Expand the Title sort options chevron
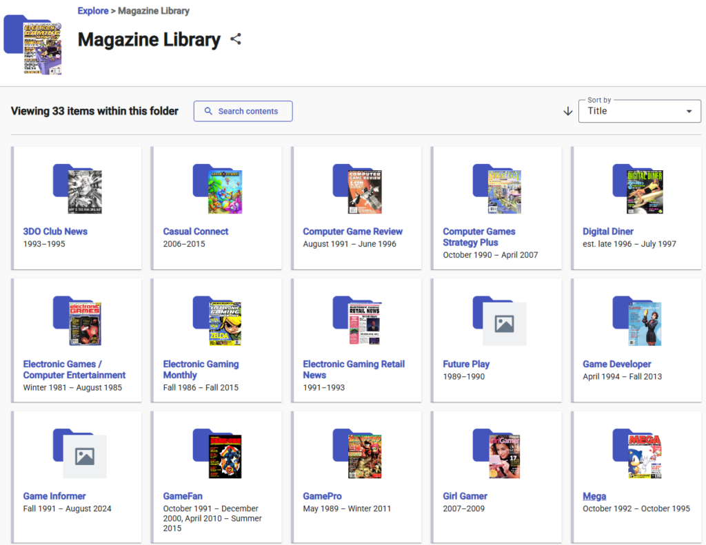The height and width of the screenshot is (545, 706). (x=688, y=112)
